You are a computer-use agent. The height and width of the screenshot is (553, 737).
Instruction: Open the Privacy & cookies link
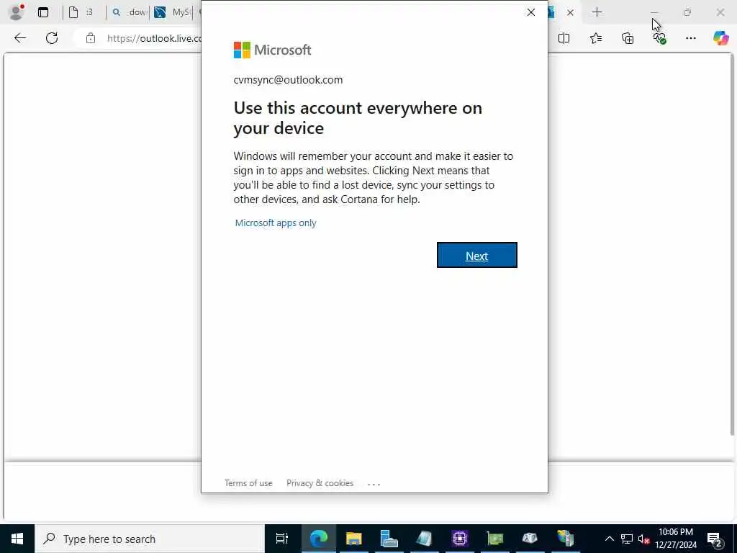click(x=320, y=483)
